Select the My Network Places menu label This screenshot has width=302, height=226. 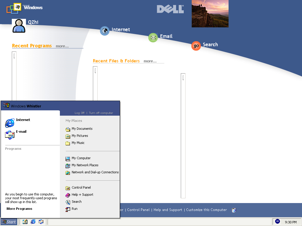(85, 165)
